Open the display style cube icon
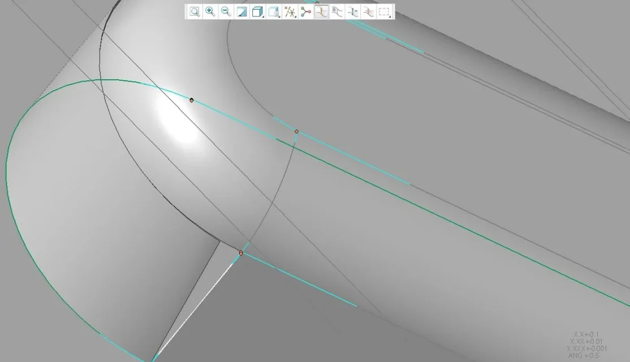Screen dimensions: 630x362 click(x=257, y=12)
